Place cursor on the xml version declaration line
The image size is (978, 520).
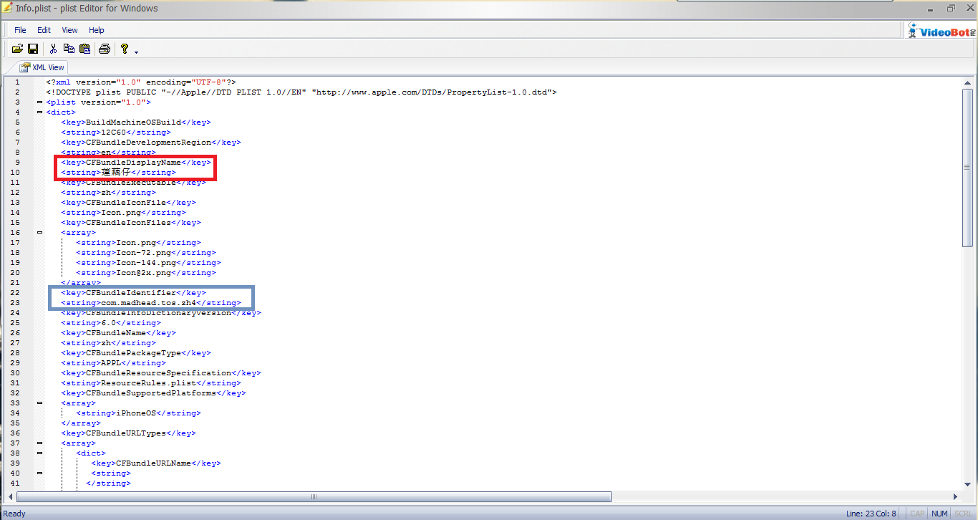point(141,82)
